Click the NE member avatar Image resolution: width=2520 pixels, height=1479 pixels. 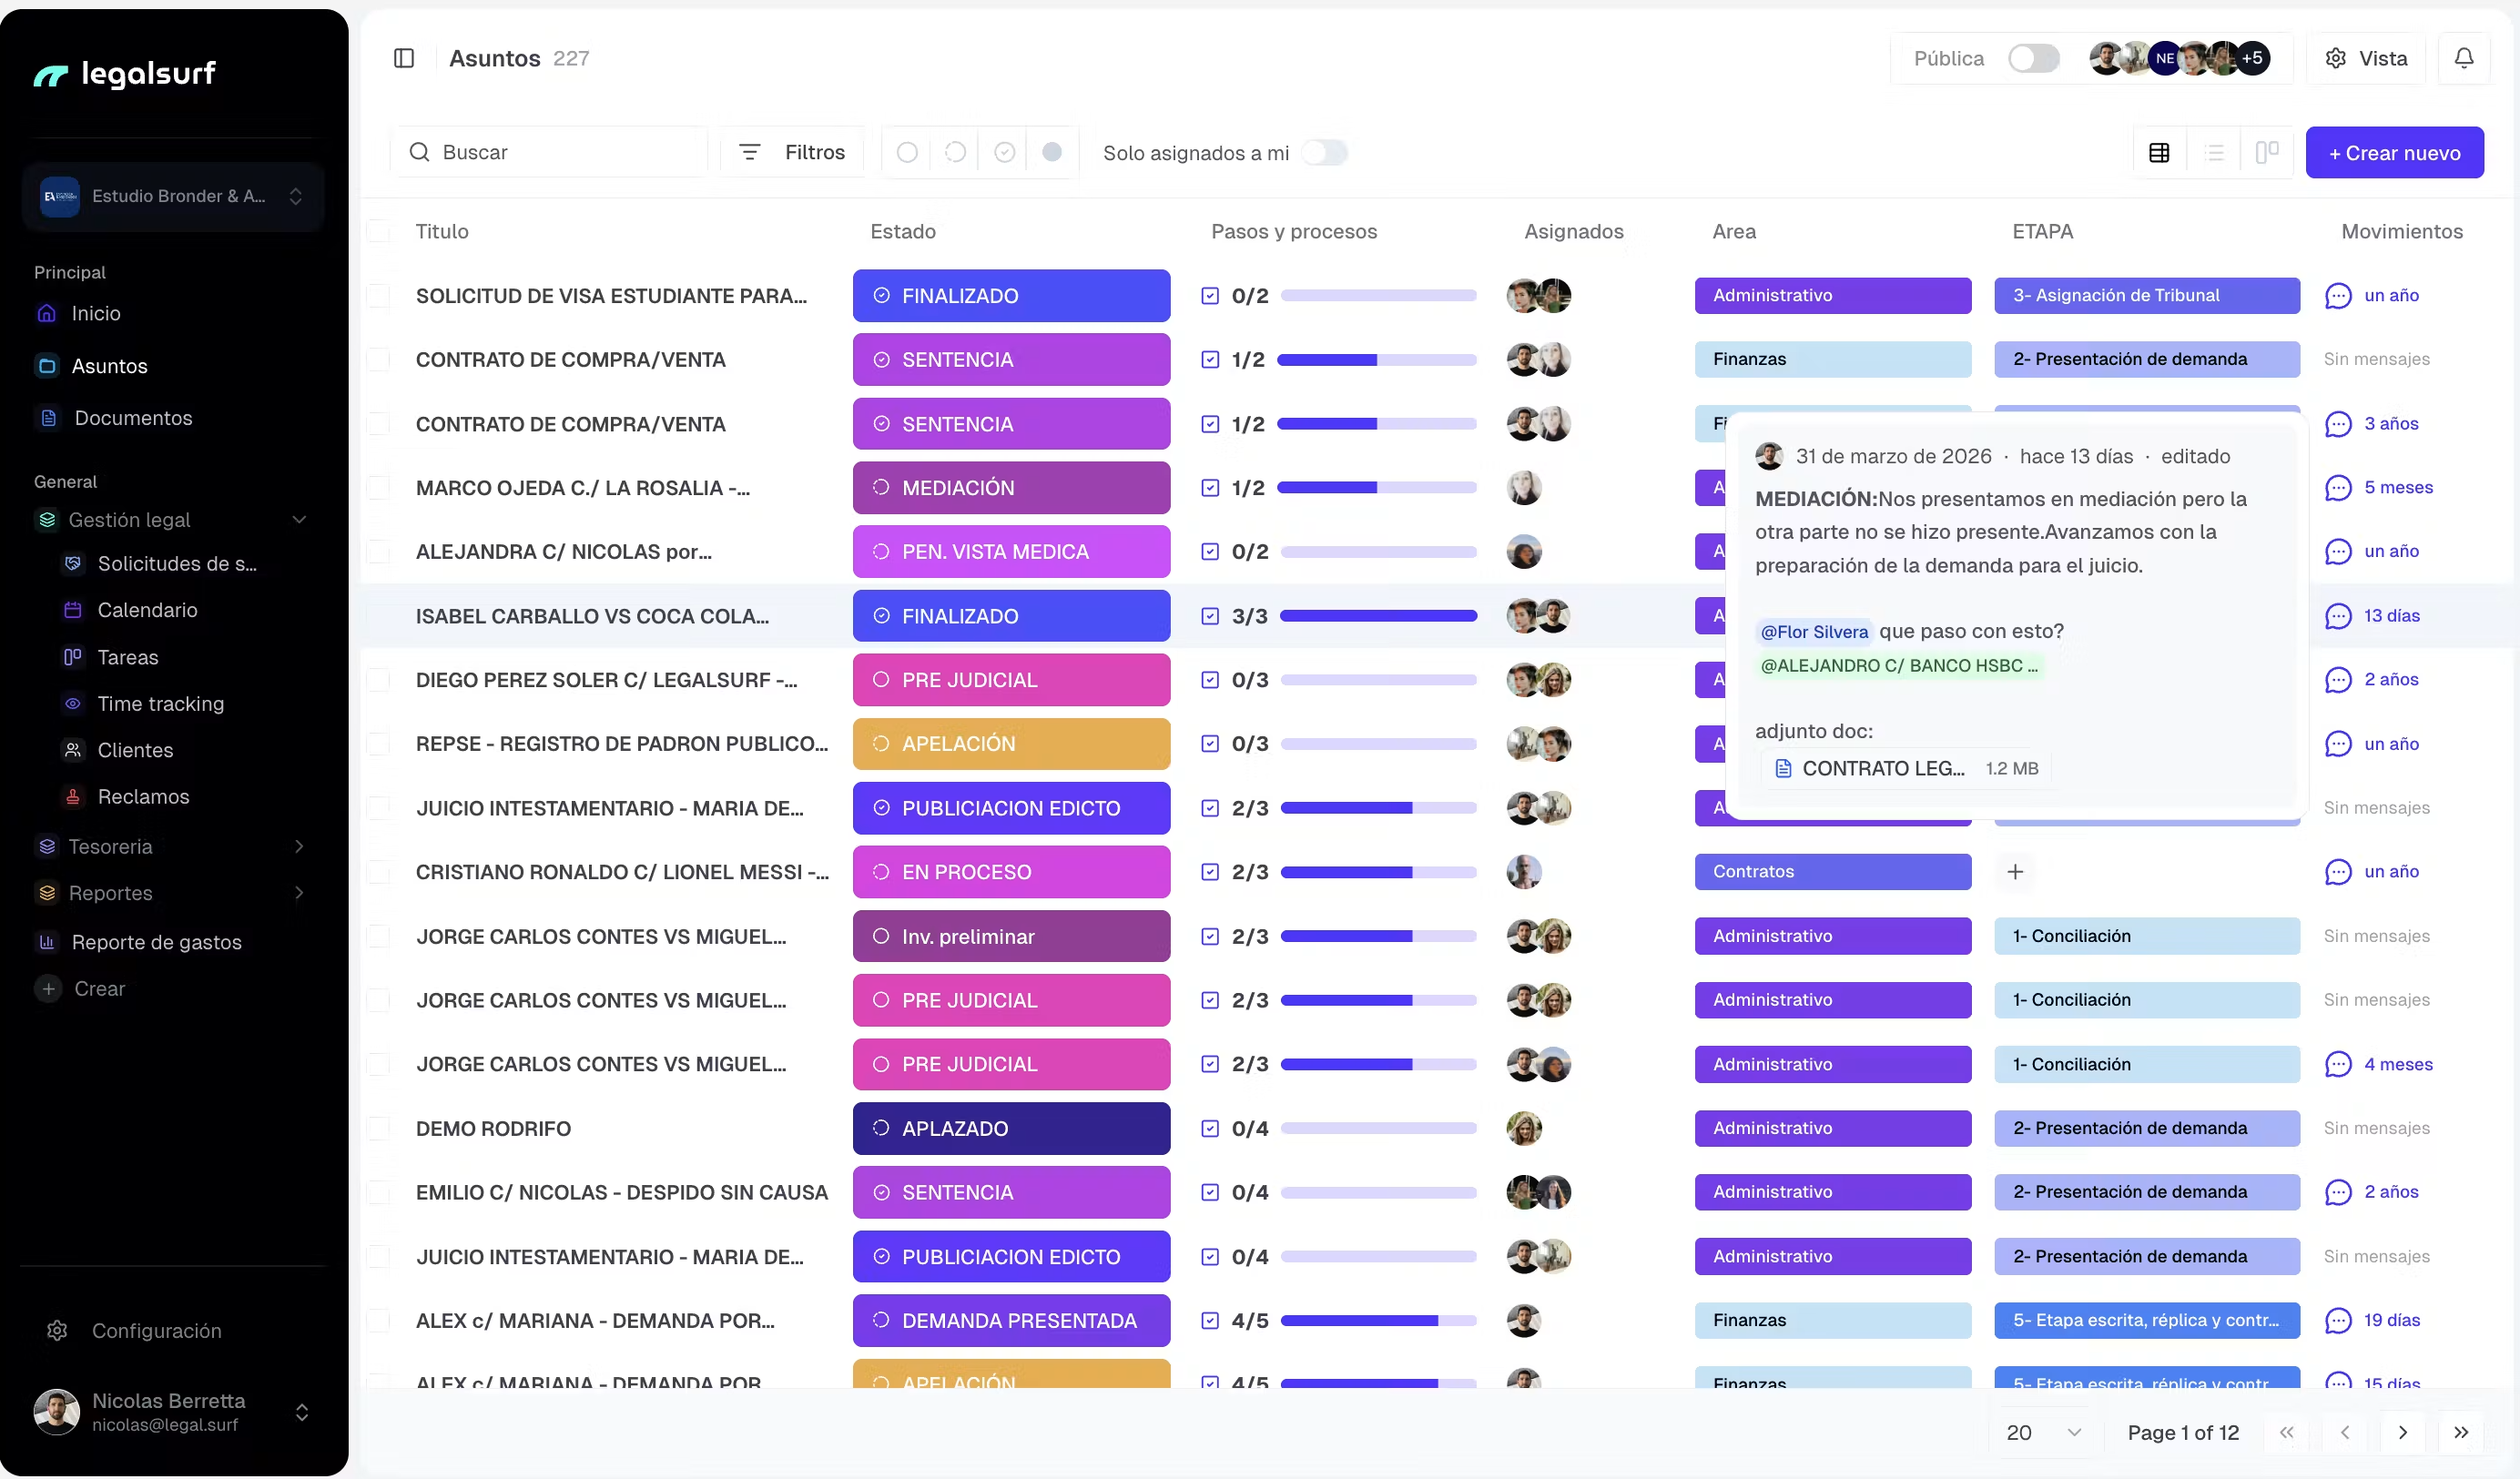click(x=2164, y=58)
